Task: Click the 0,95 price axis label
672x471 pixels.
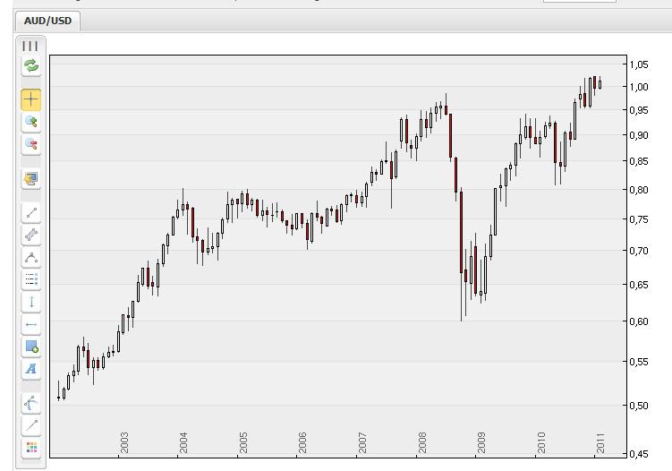Action: click(639, 110)
